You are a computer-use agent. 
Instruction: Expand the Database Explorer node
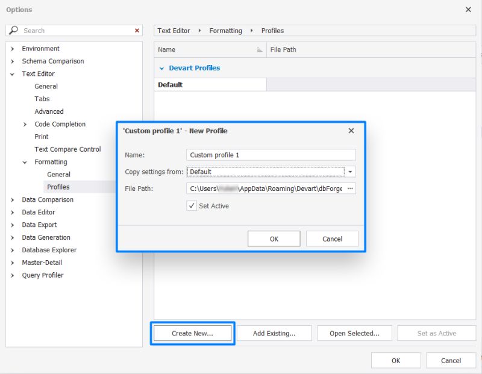point(13,250)
